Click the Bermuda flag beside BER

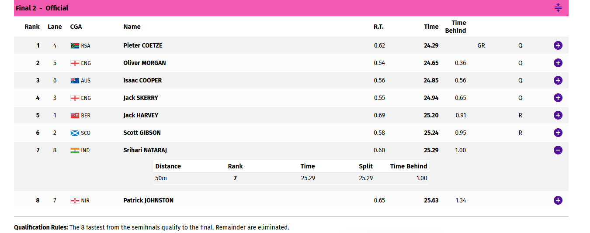pos(75,115)
